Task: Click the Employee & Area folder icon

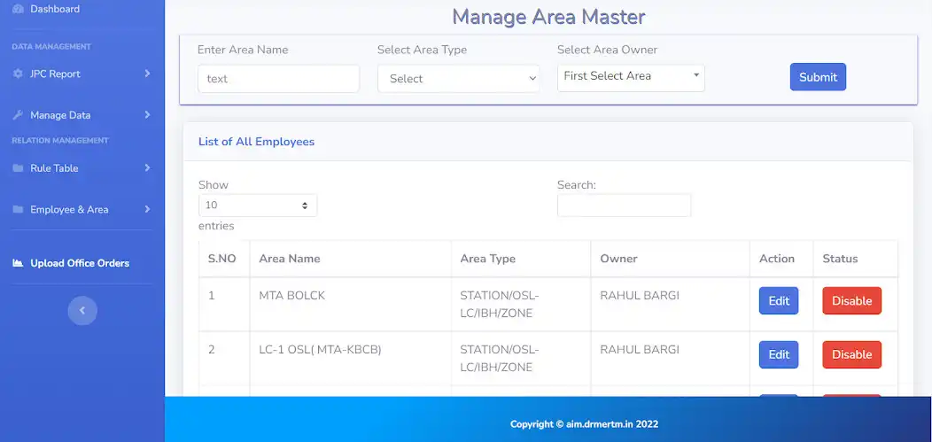Action: click(x=18, y=210)
